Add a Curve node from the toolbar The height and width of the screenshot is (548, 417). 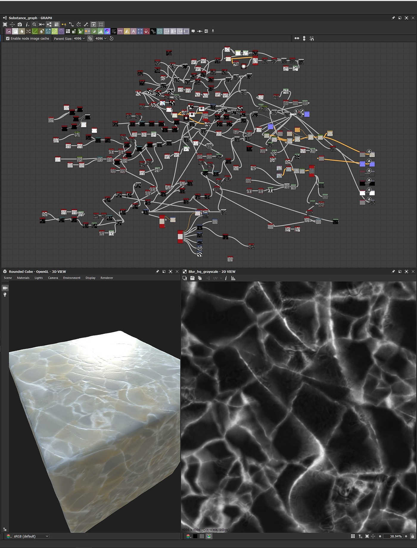click(35, 31)
